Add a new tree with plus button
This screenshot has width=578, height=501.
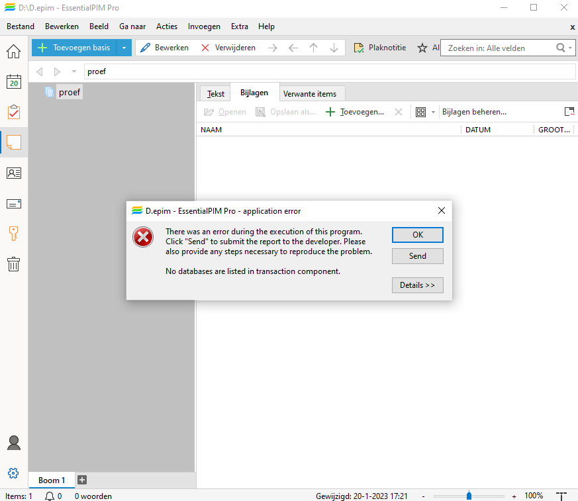point(82,480)
